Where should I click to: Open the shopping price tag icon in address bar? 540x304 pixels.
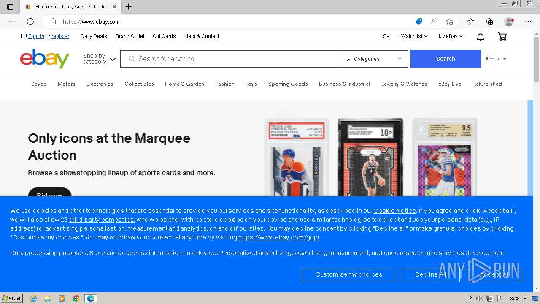pyautogui.click(x=418, y=22)
